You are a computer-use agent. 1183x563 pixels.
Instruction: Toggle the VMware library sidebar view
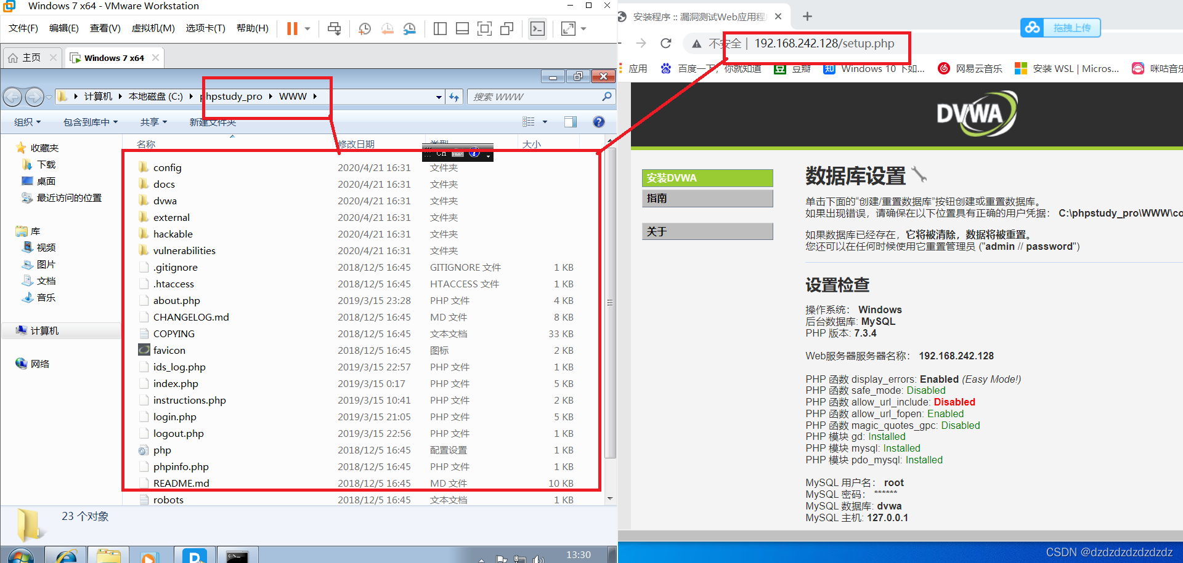tap(440, 28)
